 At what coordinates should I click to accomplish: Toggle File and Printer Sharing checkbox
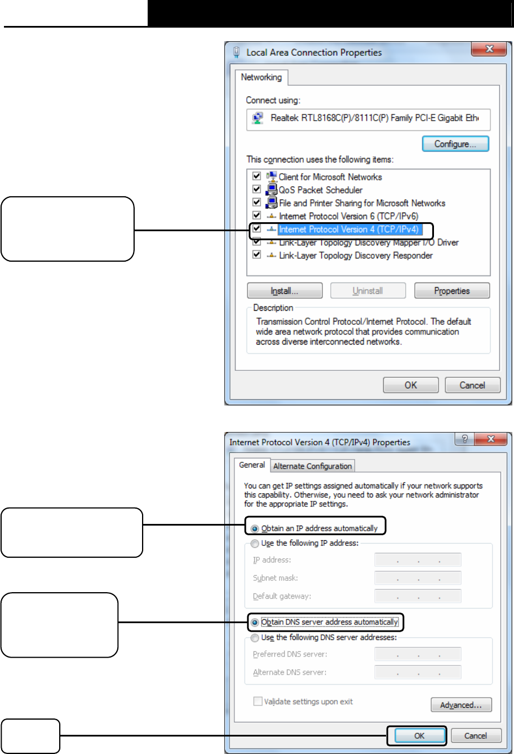[x=257, y=202]
